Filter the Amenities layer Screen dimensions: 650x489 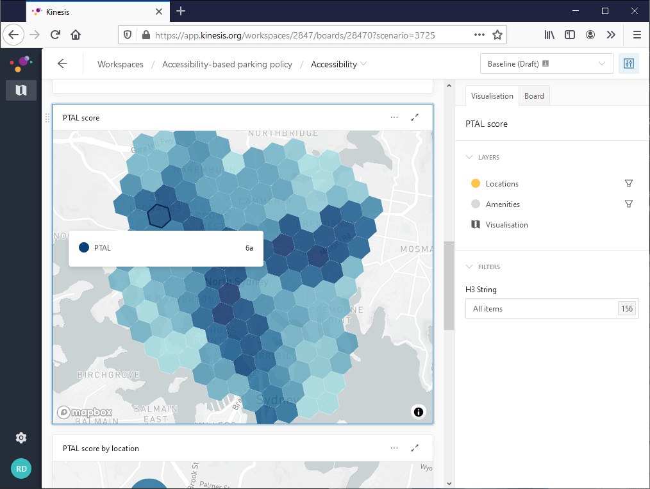pyautogui.click(x=628, y=204)
